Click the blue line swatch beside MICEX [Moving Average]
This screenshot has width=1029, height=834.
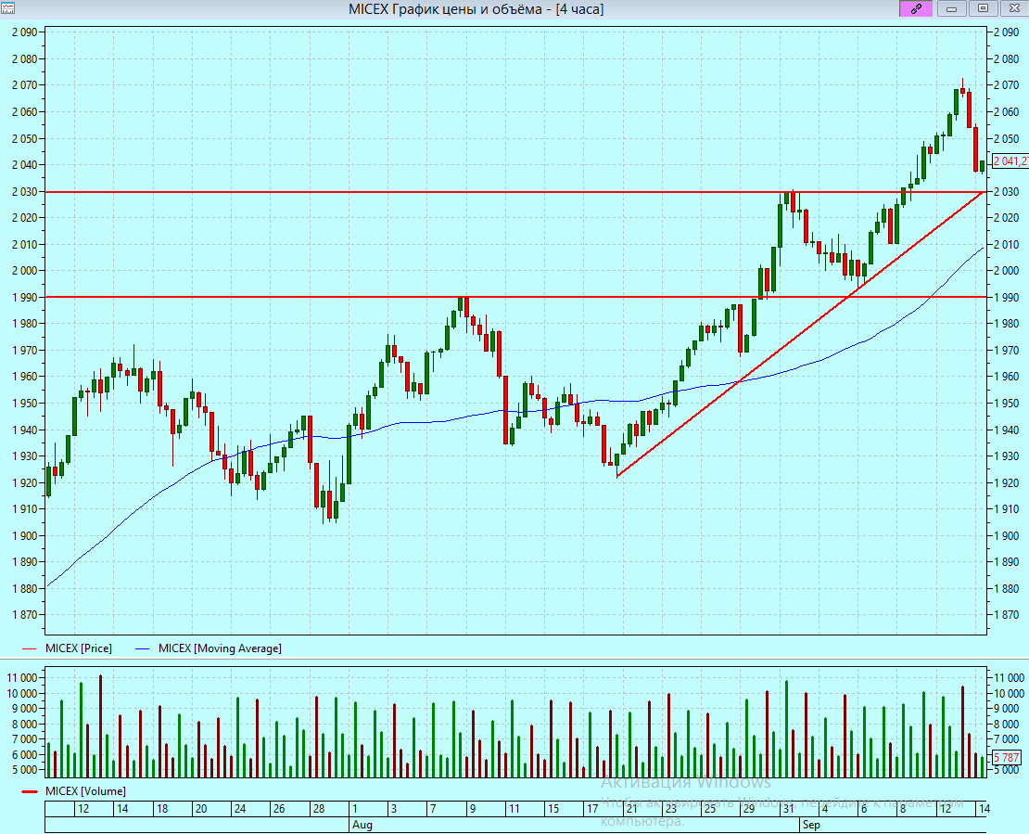(143, 648)
